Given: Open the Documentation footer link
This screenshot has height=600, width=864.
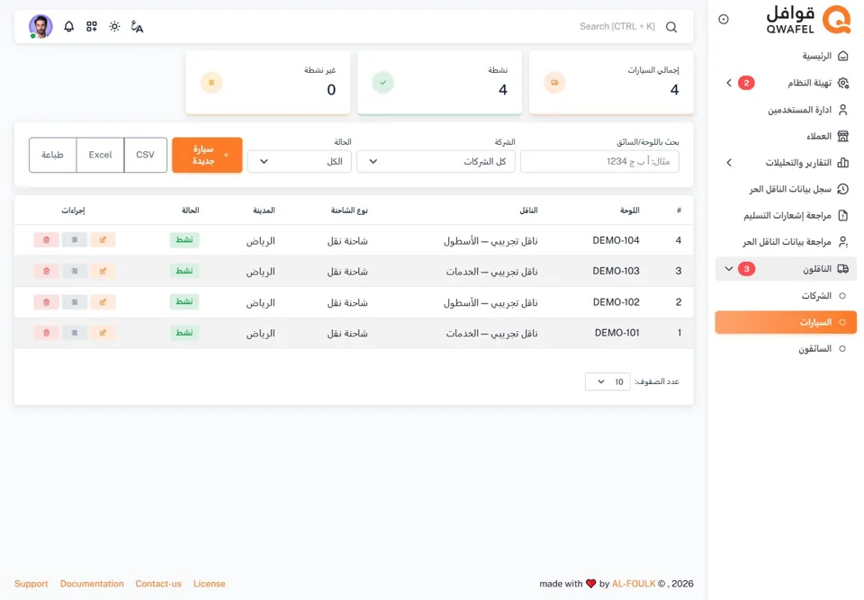Looking at the screenshot, I should pos(92,584).
